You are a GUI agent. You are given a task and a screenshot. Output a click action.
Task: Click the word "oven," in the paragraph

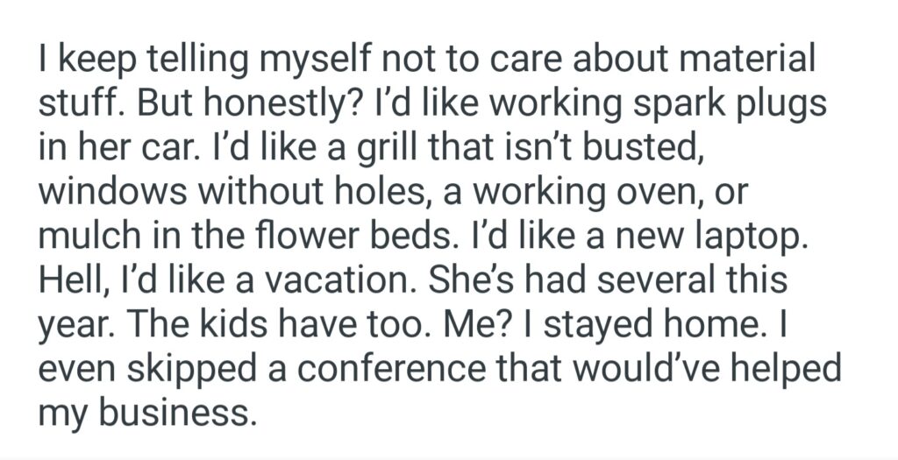click(x=674, y=189)
